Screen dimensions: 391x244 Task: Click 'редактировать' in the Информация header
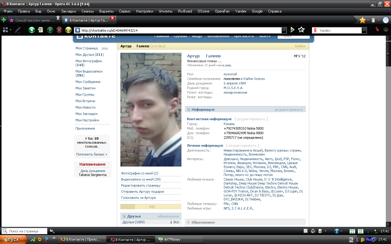289,109
